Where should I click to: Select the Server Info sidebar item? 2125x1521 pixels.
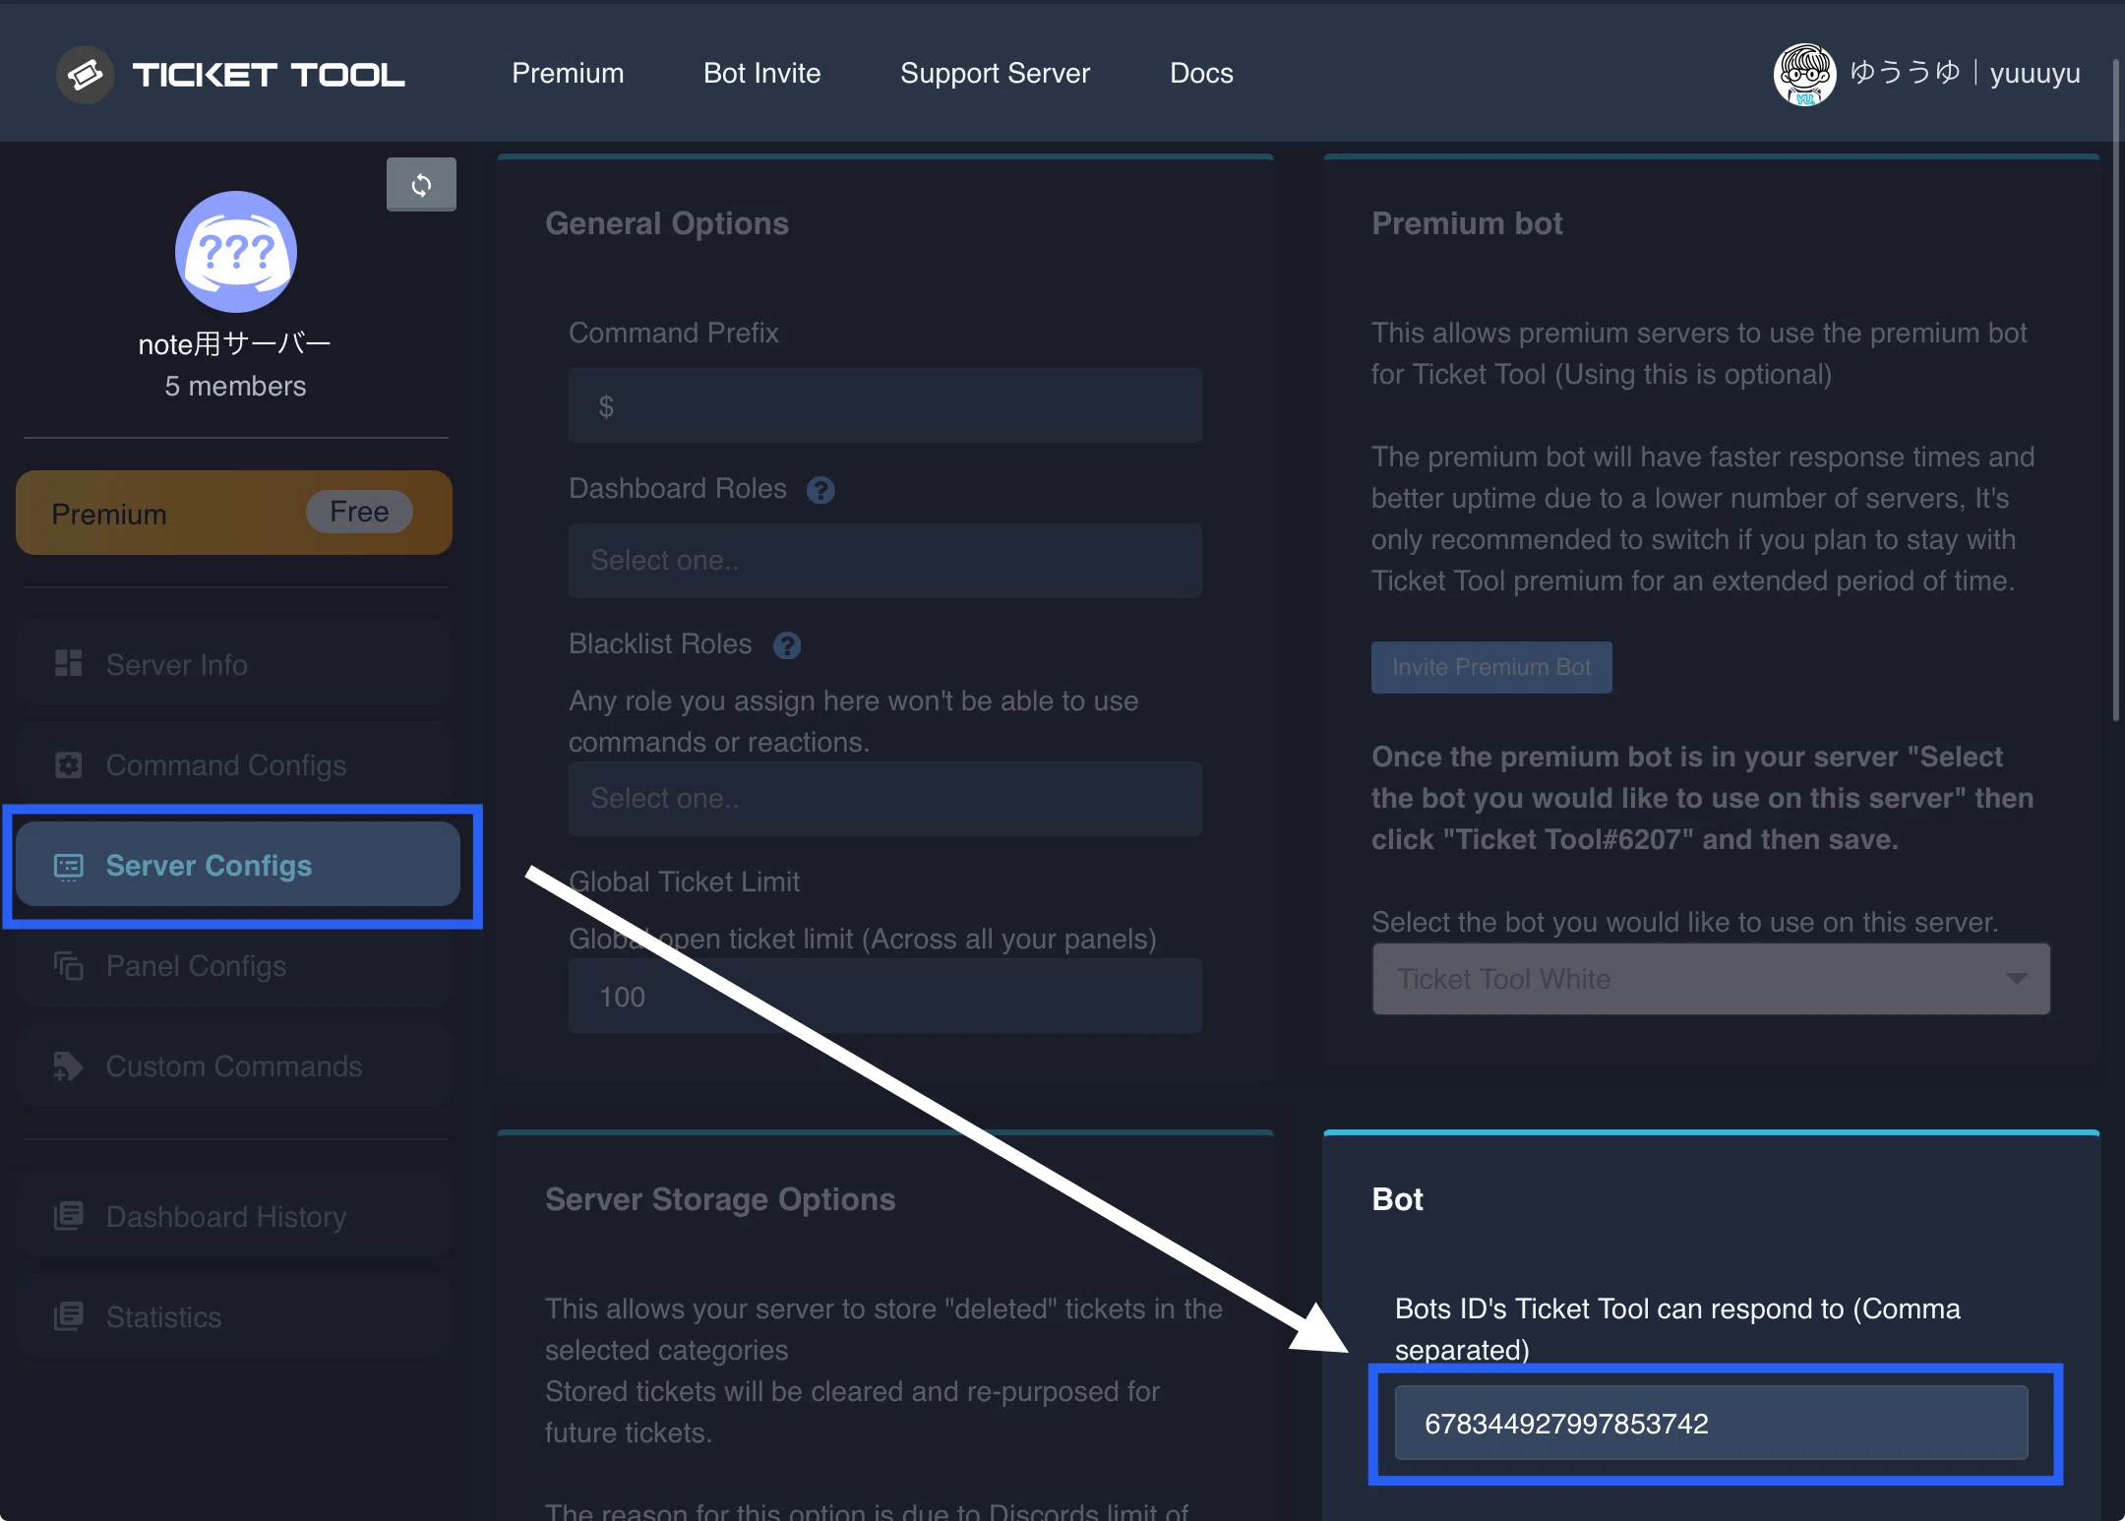(234, 664)
